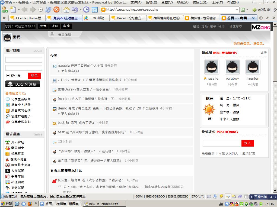Switch to the QQ邮箱 tab

96,18
